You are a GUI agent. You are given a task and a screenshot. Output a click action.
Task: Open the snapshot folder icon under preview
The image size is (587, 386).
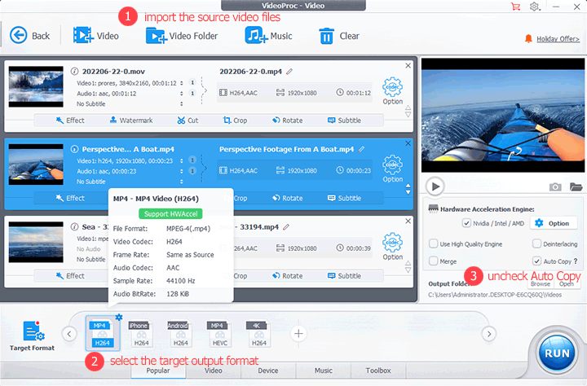[576, 186]
